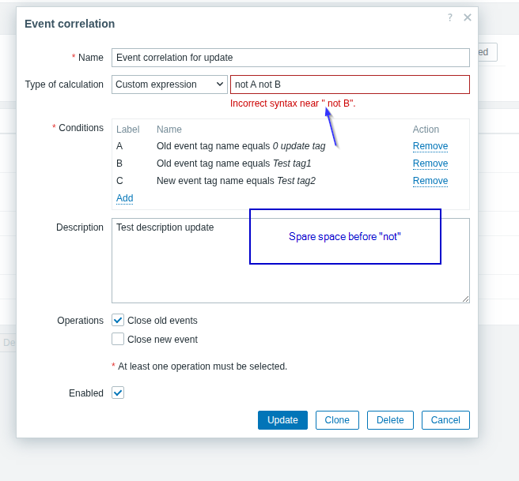Remove condition C Test tag2

430,181
